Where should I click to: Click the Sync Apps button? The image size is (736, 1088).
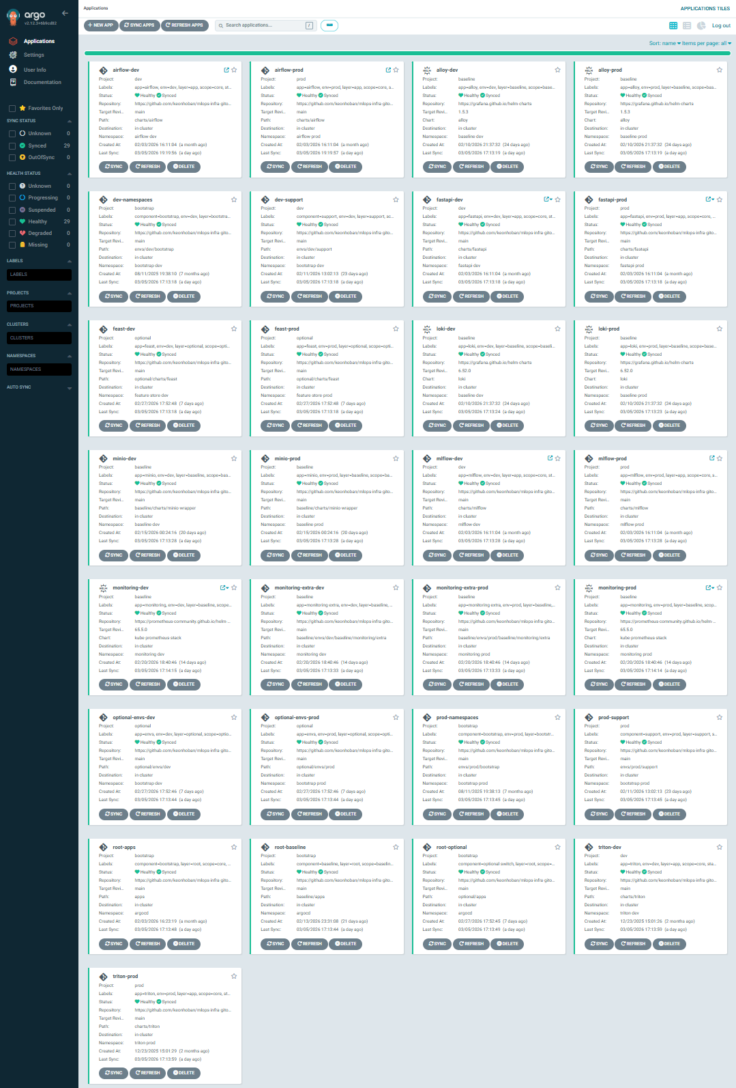click(139, 25)
